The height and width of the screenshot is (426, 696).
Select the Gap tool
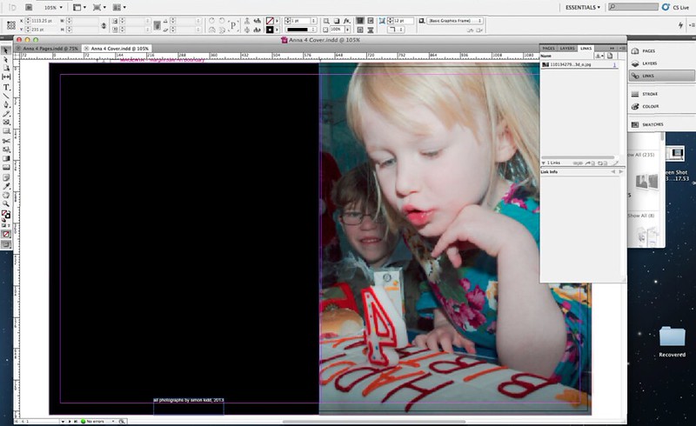[6, 77]
